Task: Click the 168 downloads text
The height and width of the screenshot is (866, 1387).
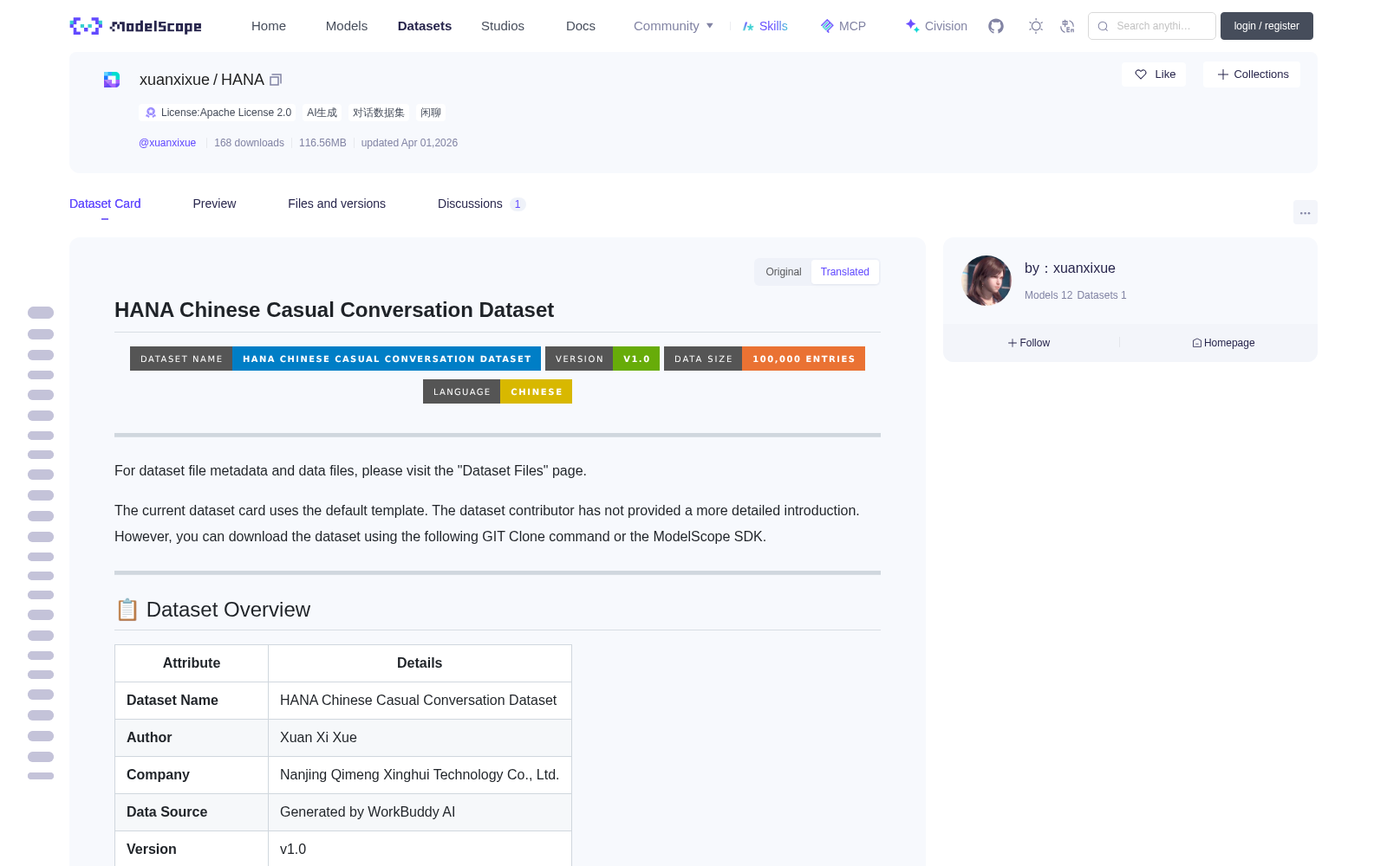Action: (249, 143)
